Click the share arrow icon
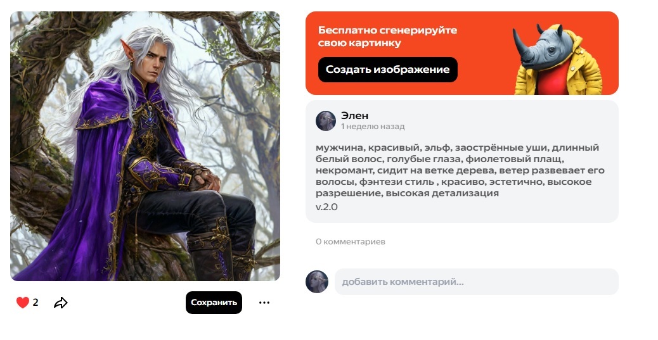The image size is (658, 340). pos(61,302)
